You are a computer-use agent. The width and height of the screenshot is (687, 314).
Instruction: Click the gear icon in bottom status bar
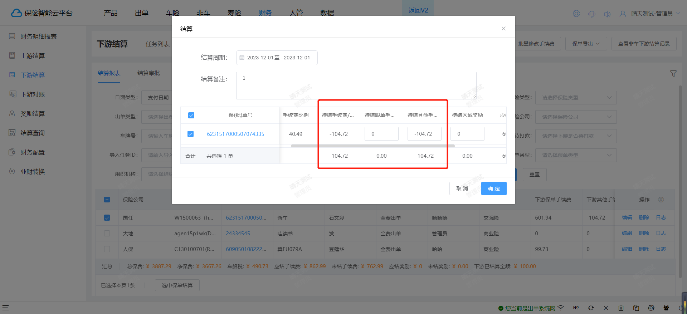pyautogui.click(x=651, y=308)
